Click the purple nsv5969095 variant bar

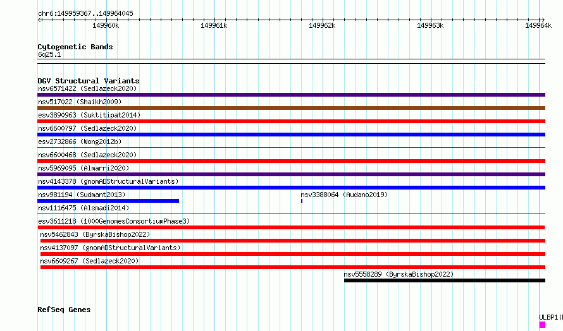click(291, 174)
